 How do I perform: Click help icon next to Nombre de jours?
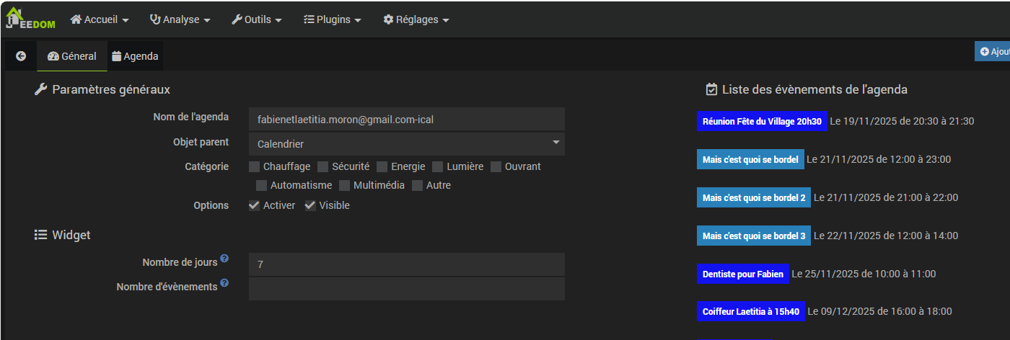coord(224,259)
